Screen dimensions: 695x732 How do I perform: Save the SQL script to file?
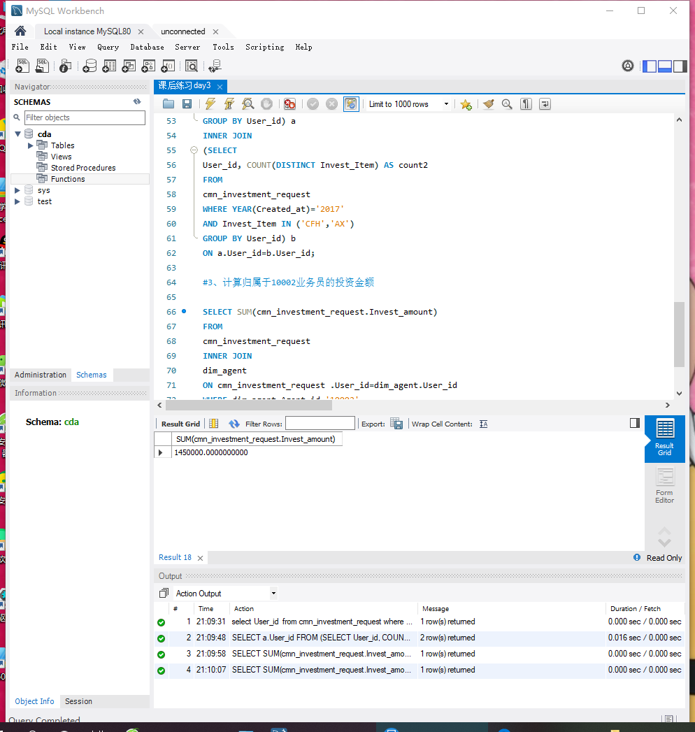(x=187, y=104)
